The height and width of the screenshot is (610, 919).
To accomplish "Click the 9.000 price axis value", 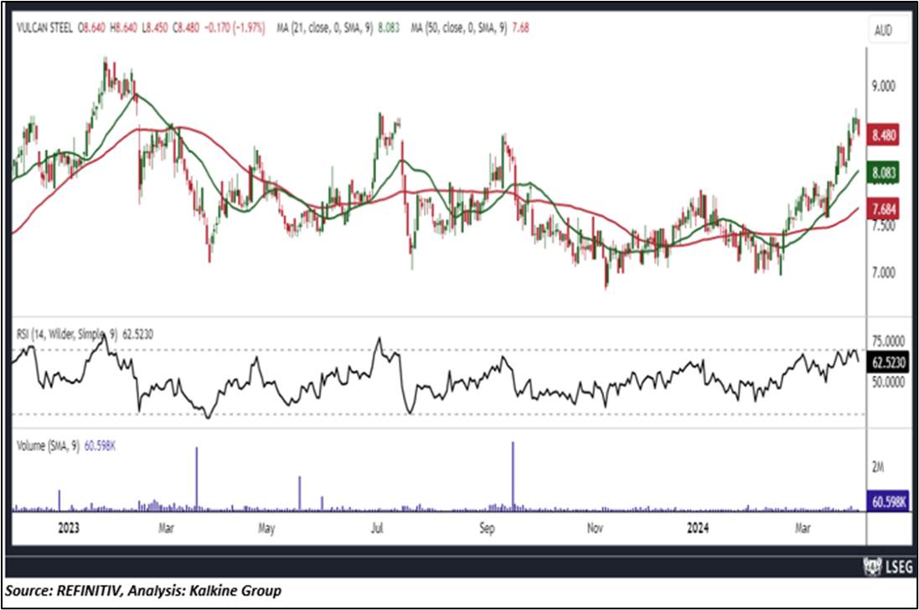I will pos(883,87).
